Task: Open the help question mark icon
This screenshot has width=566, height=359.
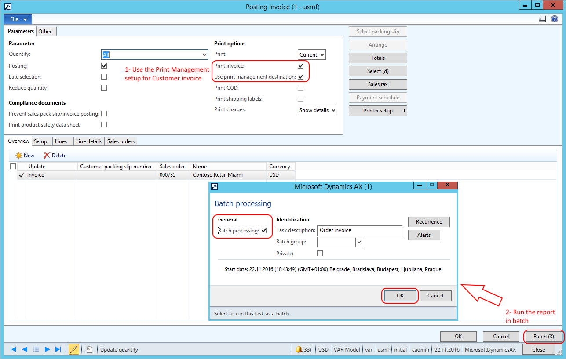Action: (x=554, y=19)
